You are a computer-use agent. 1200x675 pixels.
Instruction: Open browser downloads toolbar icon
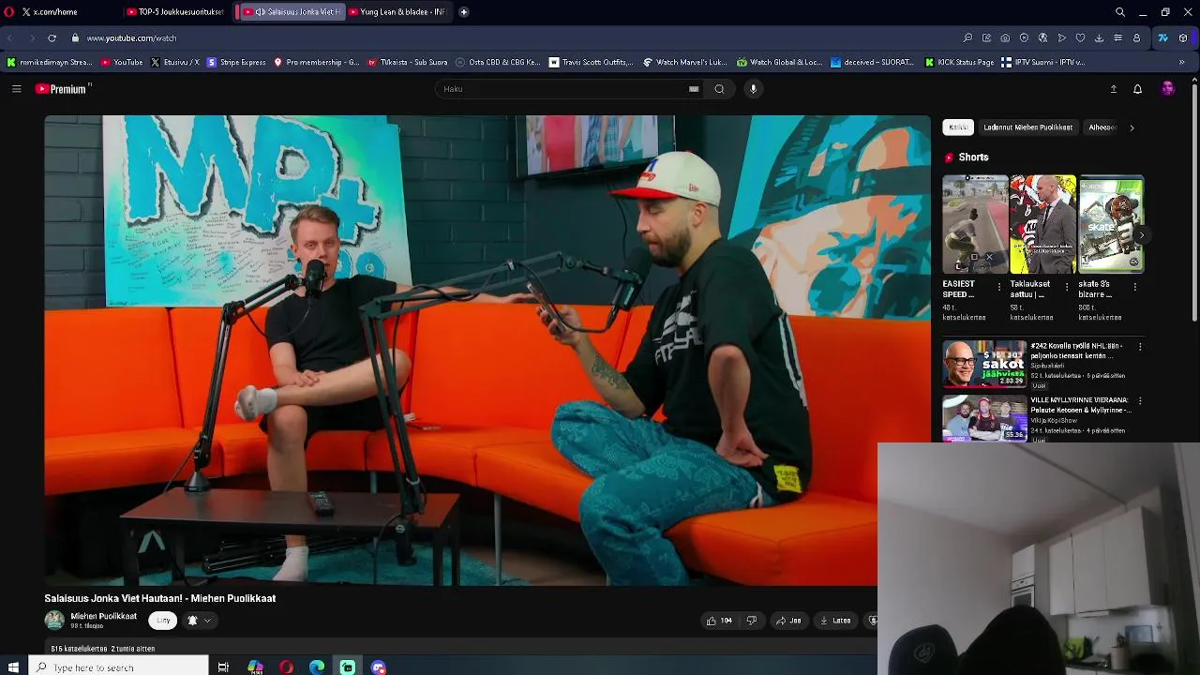click(1099, 38)
